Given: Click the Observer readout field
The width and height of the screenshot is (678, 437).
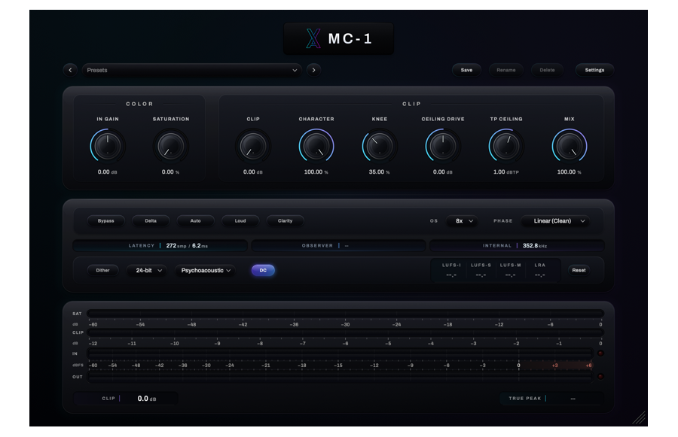Looking at the screenshot, I should (x=338, y=246).
